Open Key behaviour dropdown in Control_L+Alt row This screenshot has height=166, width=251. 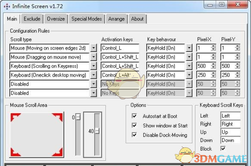tap(189, 75)
